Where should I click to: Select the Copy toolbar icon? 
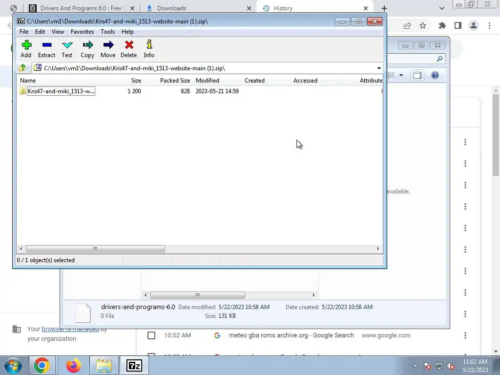tap(87, 49)
